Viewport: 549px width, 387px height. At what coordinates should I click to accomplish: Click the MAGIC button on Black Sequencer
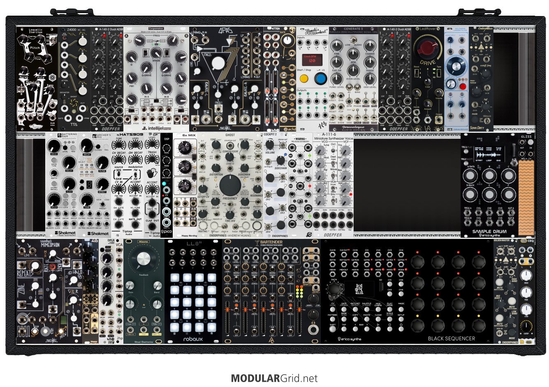pos(401,309)
